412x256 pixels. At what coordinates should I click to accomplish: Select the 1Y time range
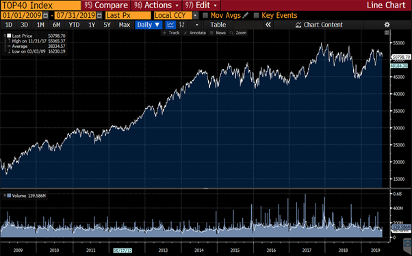pyautogui.click(x=92, y=25)
